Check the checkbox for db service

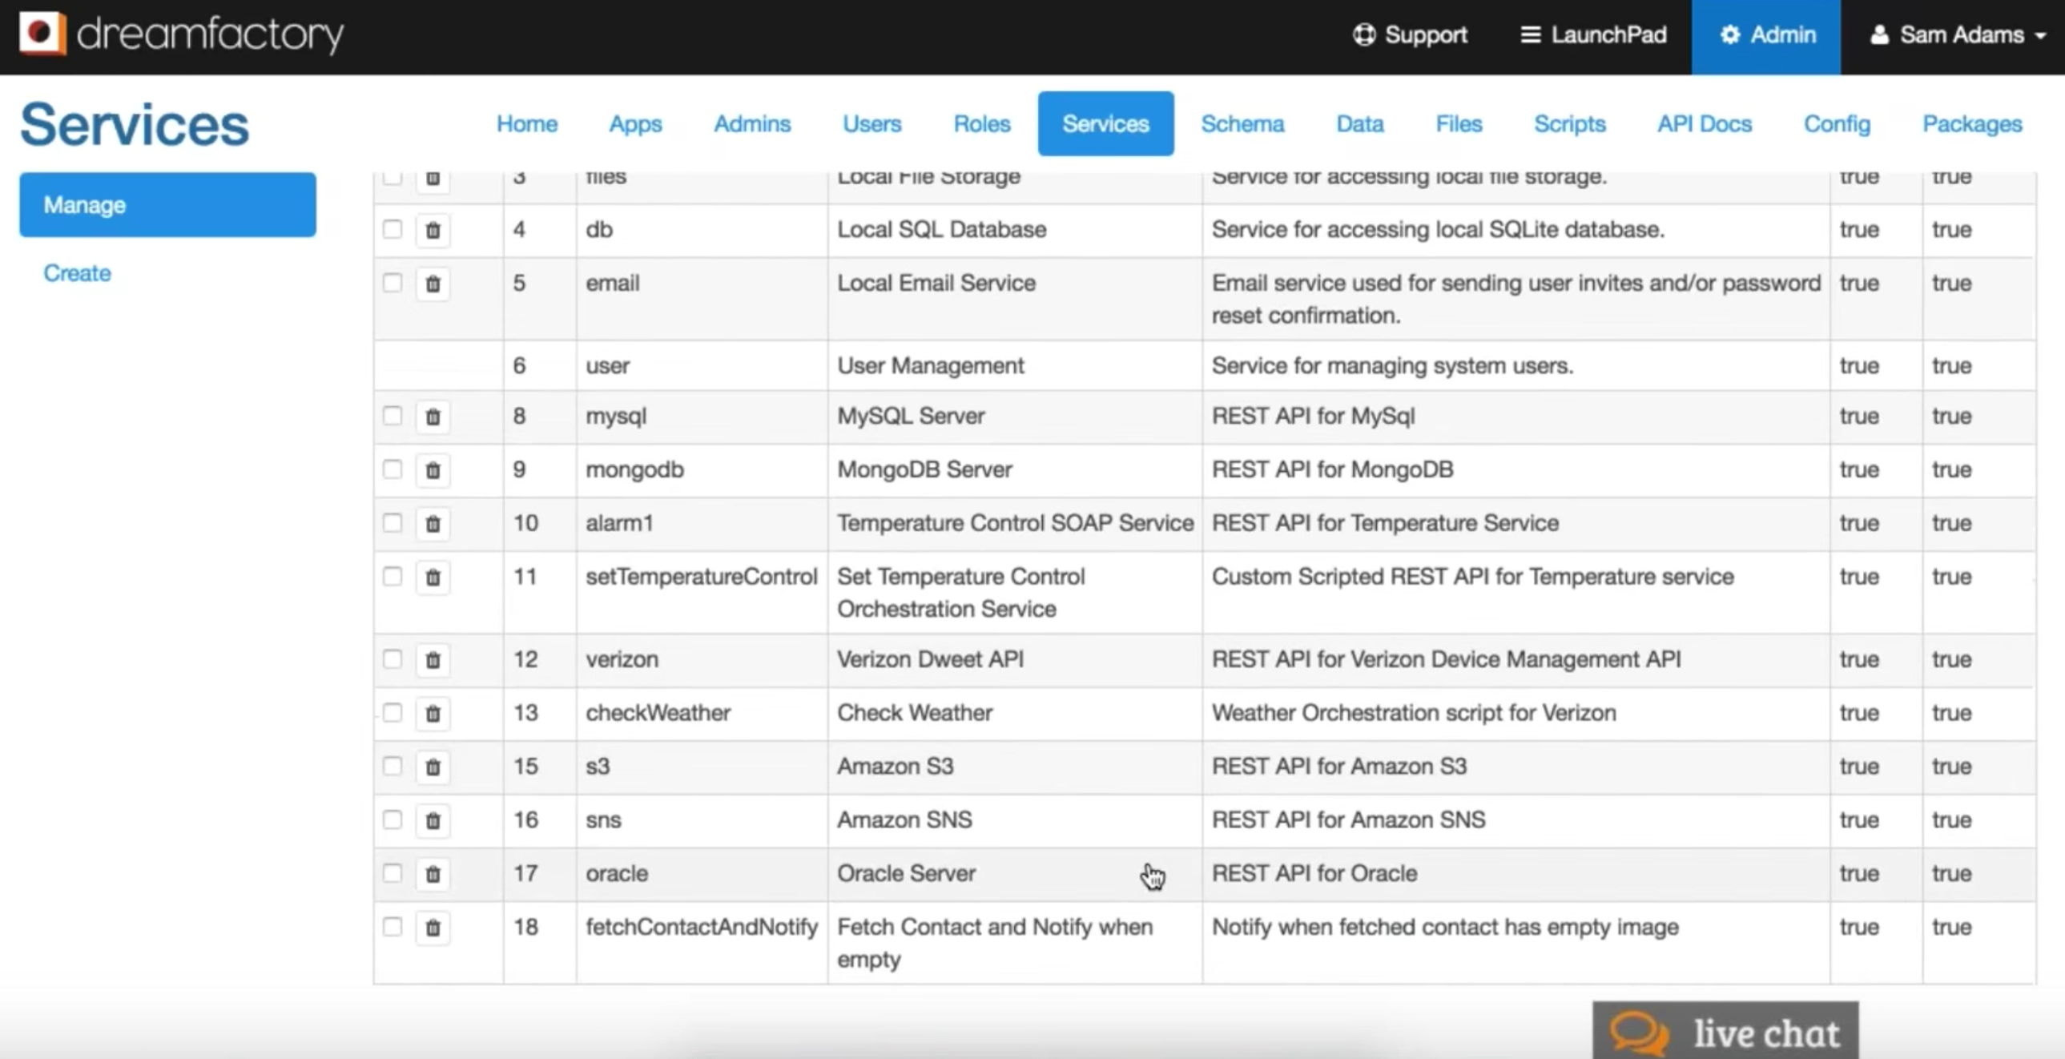[x=392, y=229]
